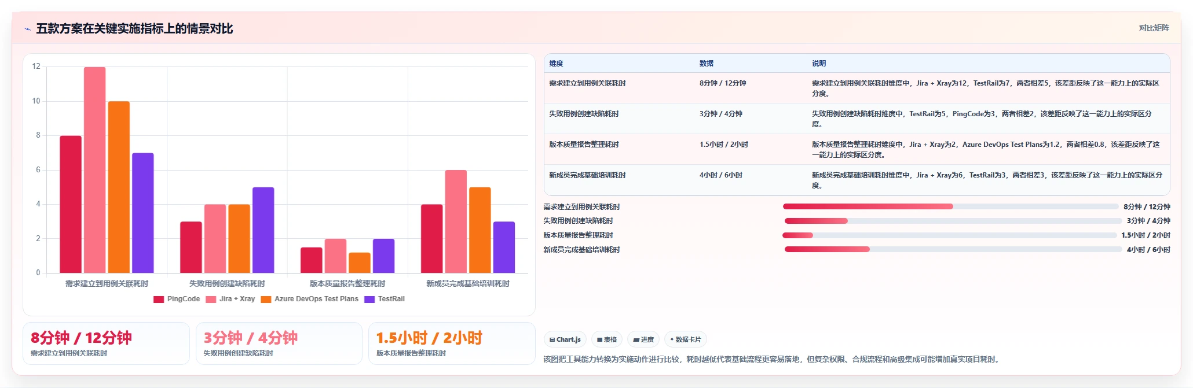Click the 对比矩阵 label in the header
This screenshot has width=1193, height=388.
click(1154, 28)
